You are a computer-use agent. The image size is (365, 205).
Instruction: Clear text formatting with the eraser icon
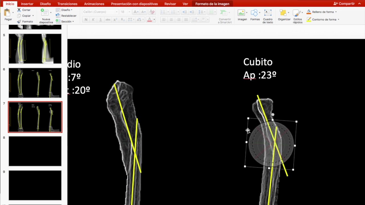point(152,12)
